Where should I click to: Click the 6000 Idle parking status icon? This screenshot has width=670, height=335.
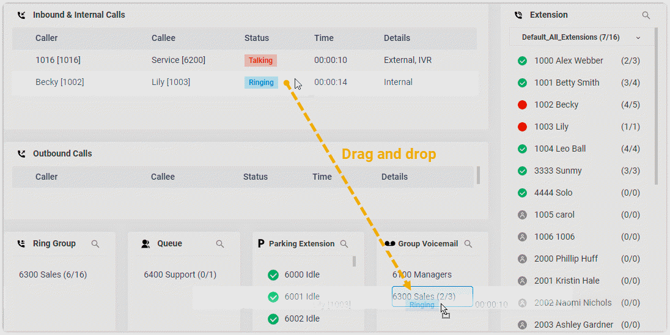(273, 275)
